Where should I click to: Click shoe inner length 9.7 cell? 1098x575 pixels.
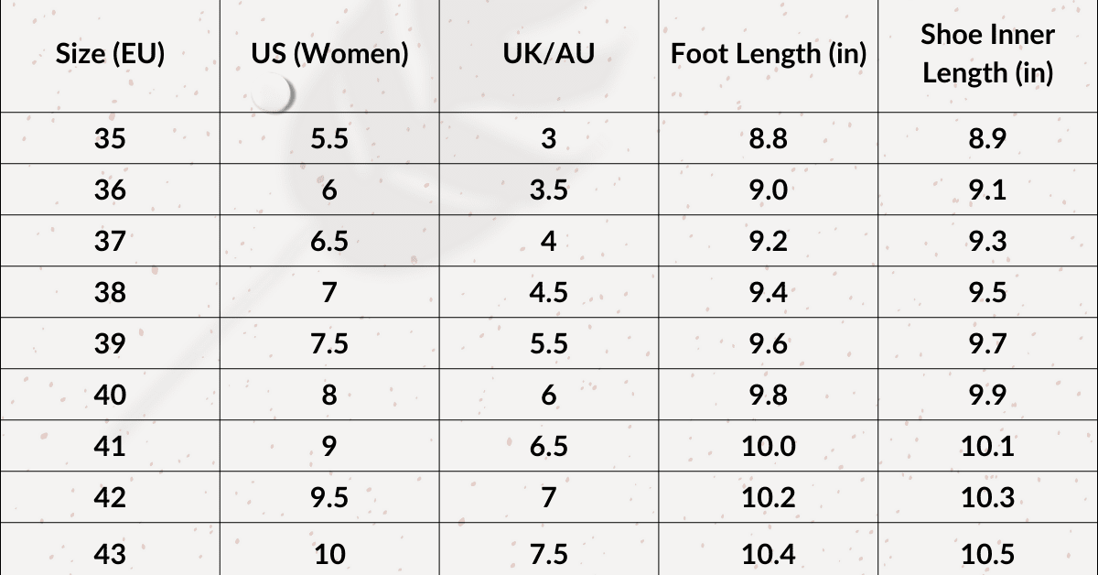(x=987, y=344)
